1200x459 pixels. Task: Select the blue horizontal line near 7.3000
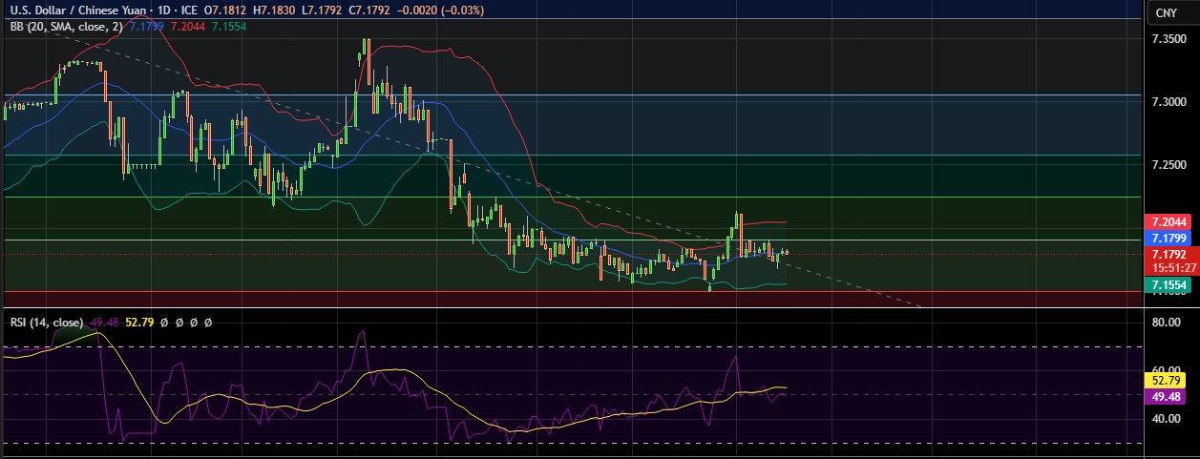[x=573, y=95]
